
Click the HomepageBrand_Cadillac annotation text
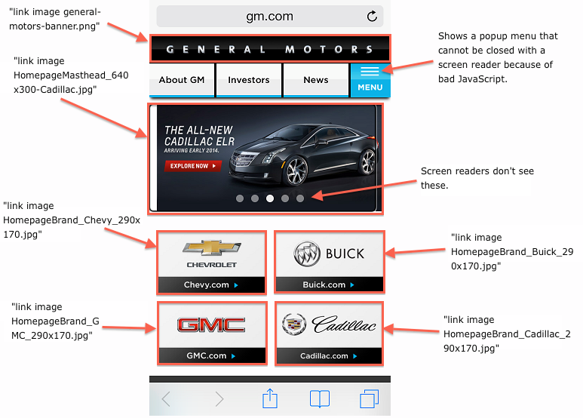[507, 334]
